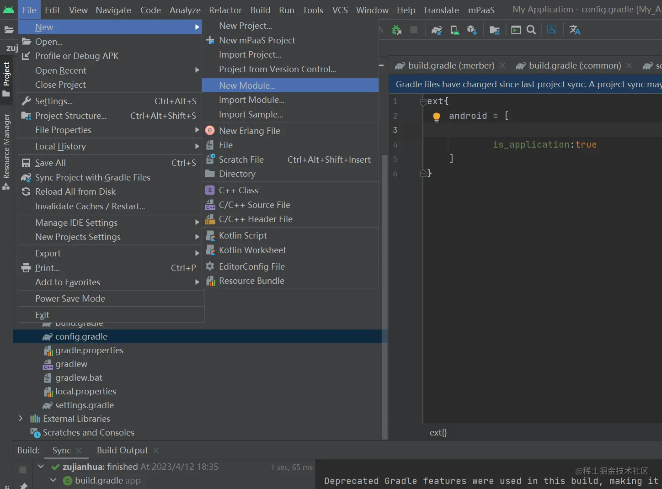Click the Android Studio logo icon
662x489 pixels.
click(8, 10)
